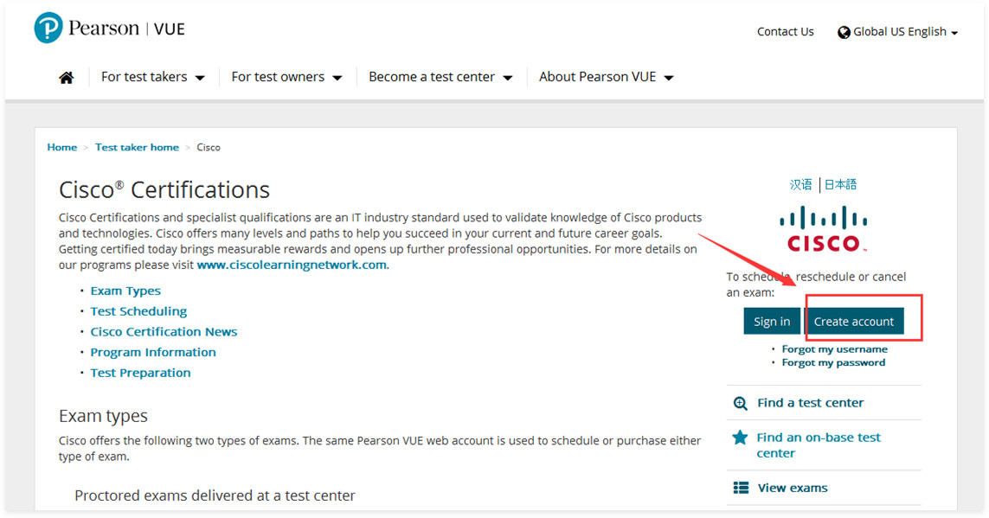Go to the Test taker home breadcrumb
This screenshot has width=989, height=518.
(x=137, y=148)
